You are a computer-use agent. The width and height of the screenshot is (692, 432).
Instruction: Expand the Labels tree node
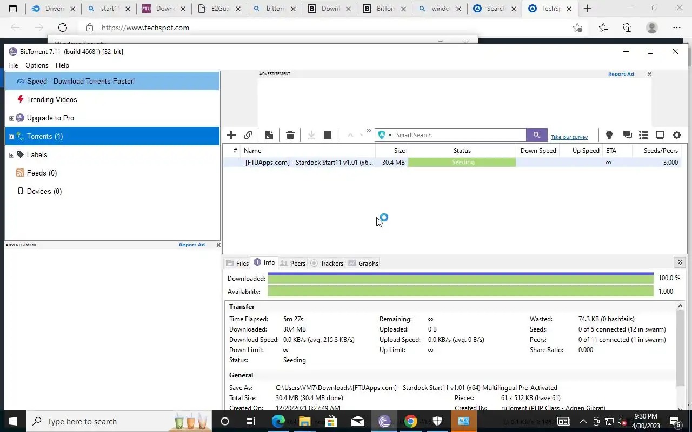(11, 155)
